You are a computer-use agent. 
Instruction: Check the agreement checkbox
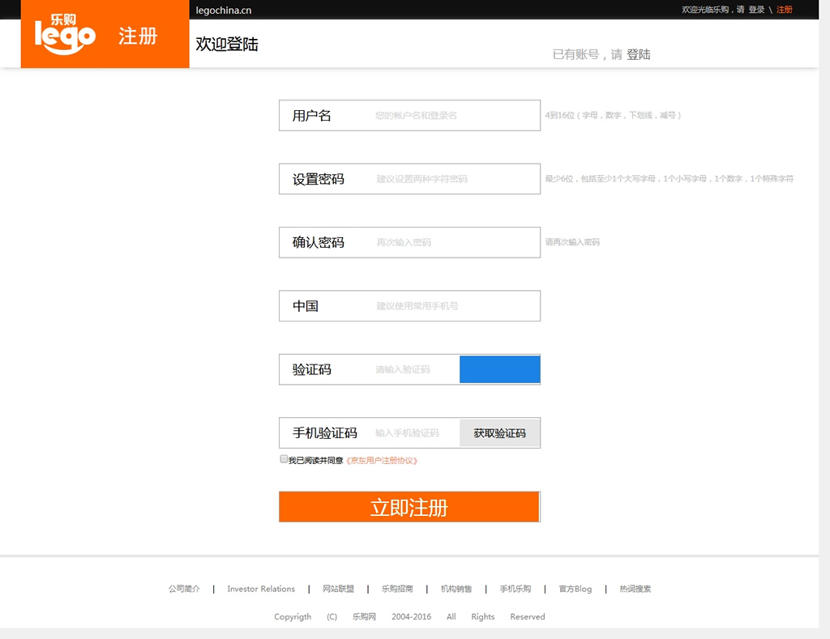point(284,459)
